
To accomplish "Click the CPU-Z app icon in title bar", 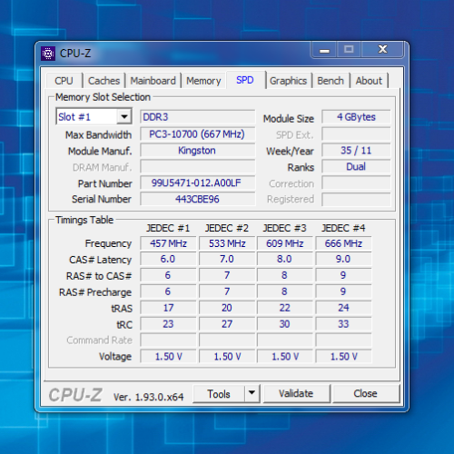I will click(48, 54).
